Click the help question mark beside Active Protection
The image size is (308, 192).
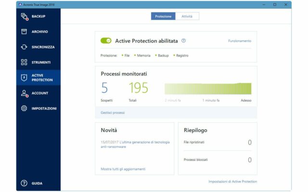click(183, 41)
